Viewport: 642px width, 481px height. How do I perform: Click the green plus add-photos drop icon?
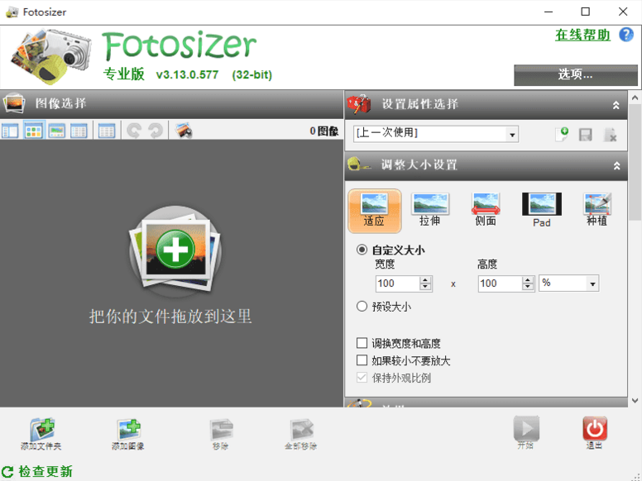point(175,250)
